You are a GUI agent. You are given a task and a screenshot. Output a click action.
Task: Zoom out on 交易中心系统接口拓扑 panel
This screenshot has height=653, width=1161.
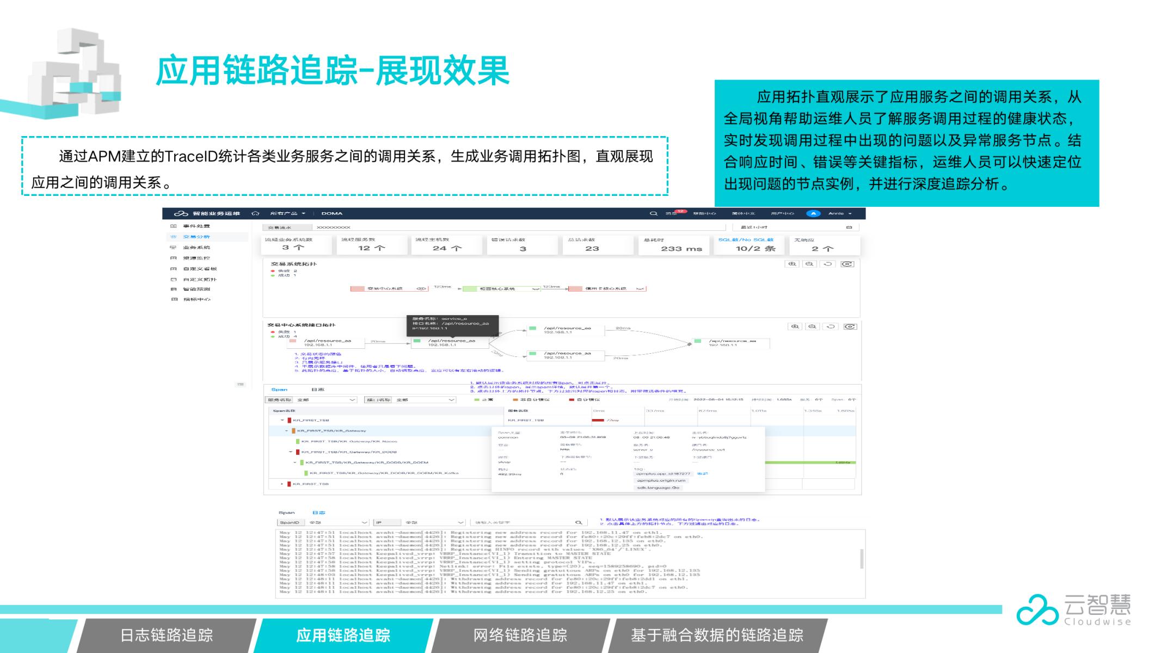click(813, 326)
